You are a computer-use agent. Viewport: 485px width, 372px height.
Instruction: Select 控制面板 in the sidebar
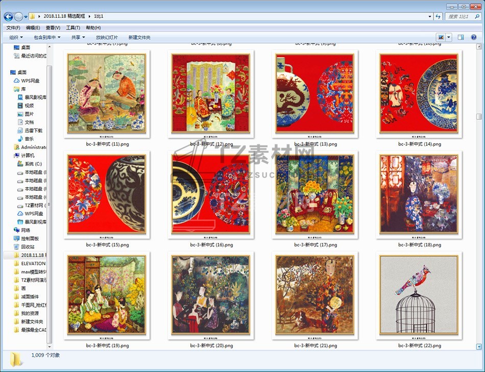(x=26, y=238)
